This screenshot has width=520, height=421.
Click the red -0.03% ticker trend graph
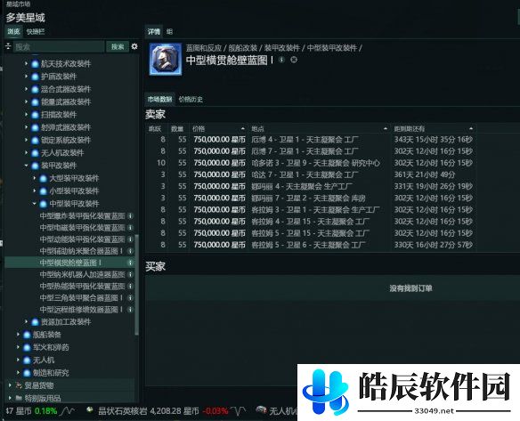239,411
